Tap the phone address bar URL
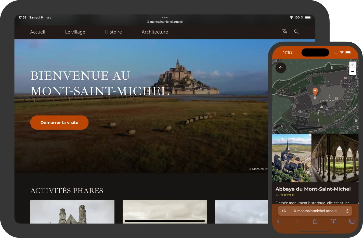This screenshot has height=238, width=363. pyautogui.click(x=317, y=211)
